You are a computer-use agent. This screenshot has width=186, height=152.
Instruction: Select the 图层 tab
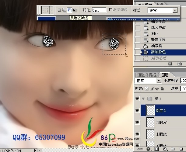[x=165, y=75]
